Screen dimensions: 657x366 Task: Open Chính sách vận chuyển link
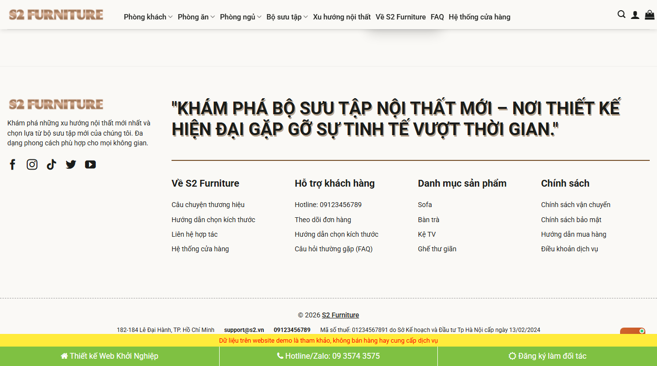point(576,205)
